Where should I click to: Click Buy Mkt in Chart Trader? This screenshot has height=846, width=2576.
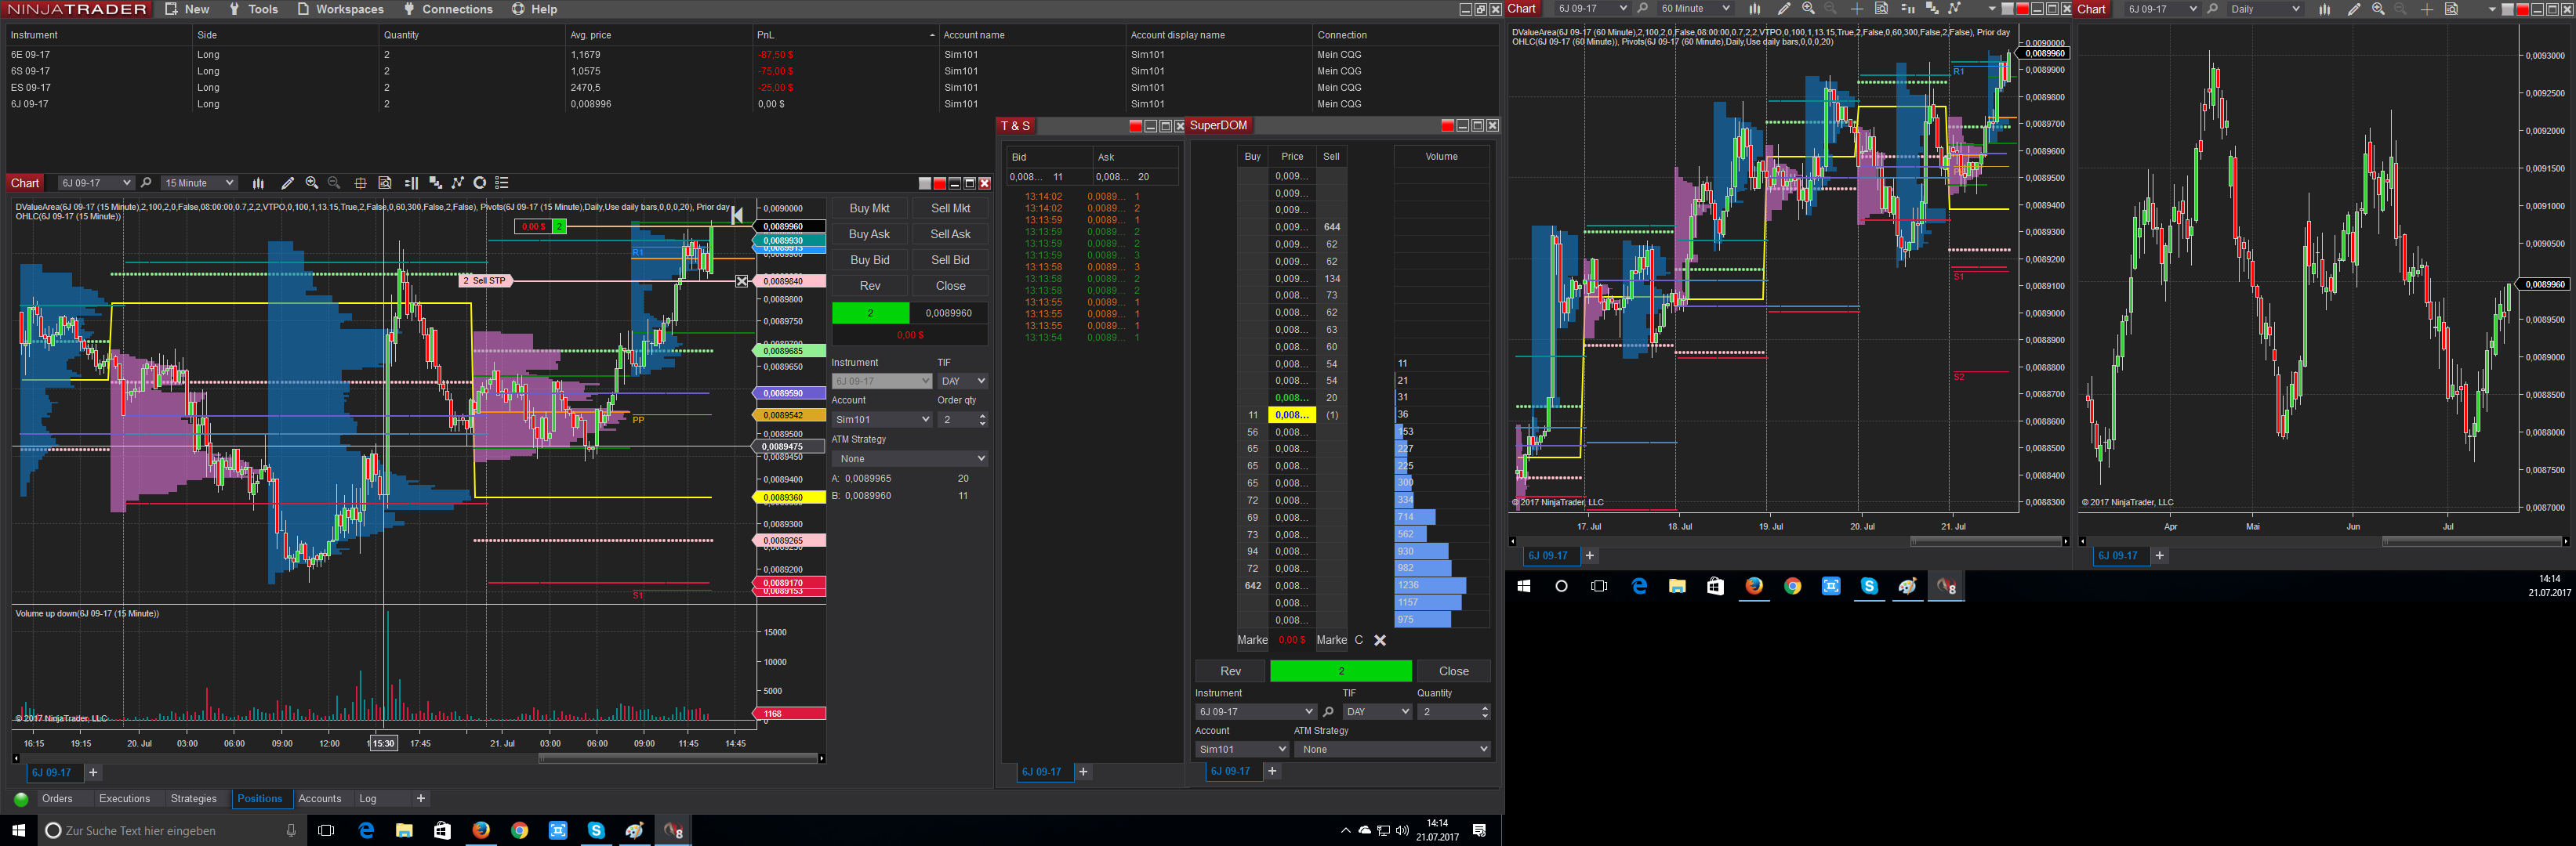pos(870,208)
